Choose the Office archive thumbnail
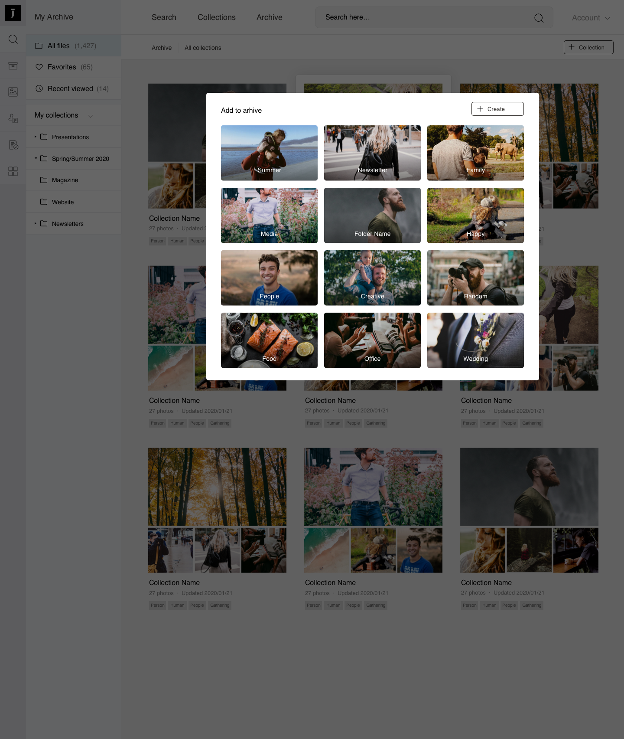624x739 pixels. [x=372, y=340]
